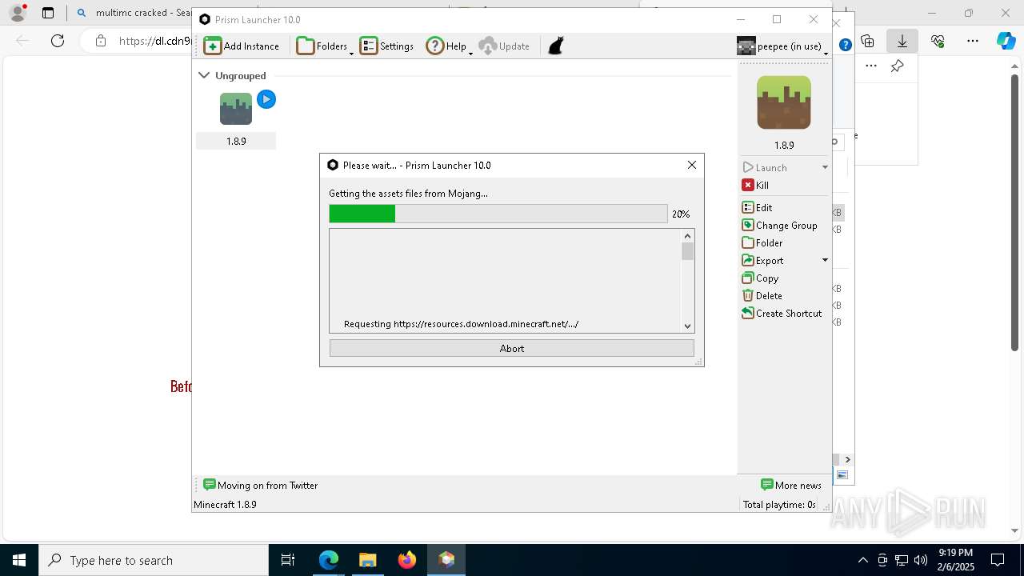Click the Edge profile avatar
This screenshot has width=1024, height=576.
coord(18,13)
